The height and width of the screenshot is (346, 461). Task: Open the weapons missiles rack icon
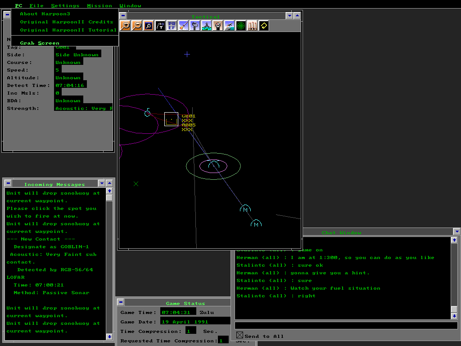(x=252, y=26)
